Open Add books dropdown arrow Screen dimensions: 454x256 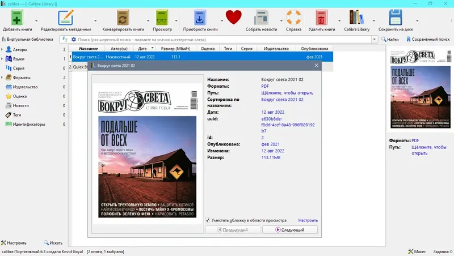click(x=36, y=21)
